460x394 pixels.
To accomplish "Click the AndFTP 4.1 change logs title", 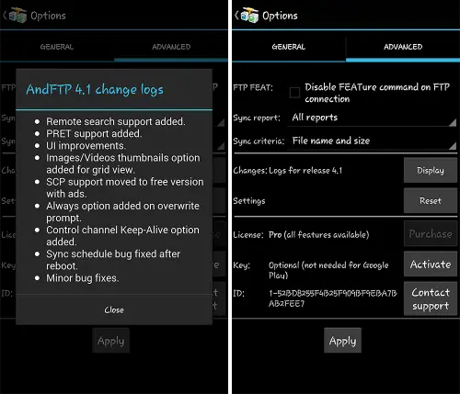I will tap(95, 90).
